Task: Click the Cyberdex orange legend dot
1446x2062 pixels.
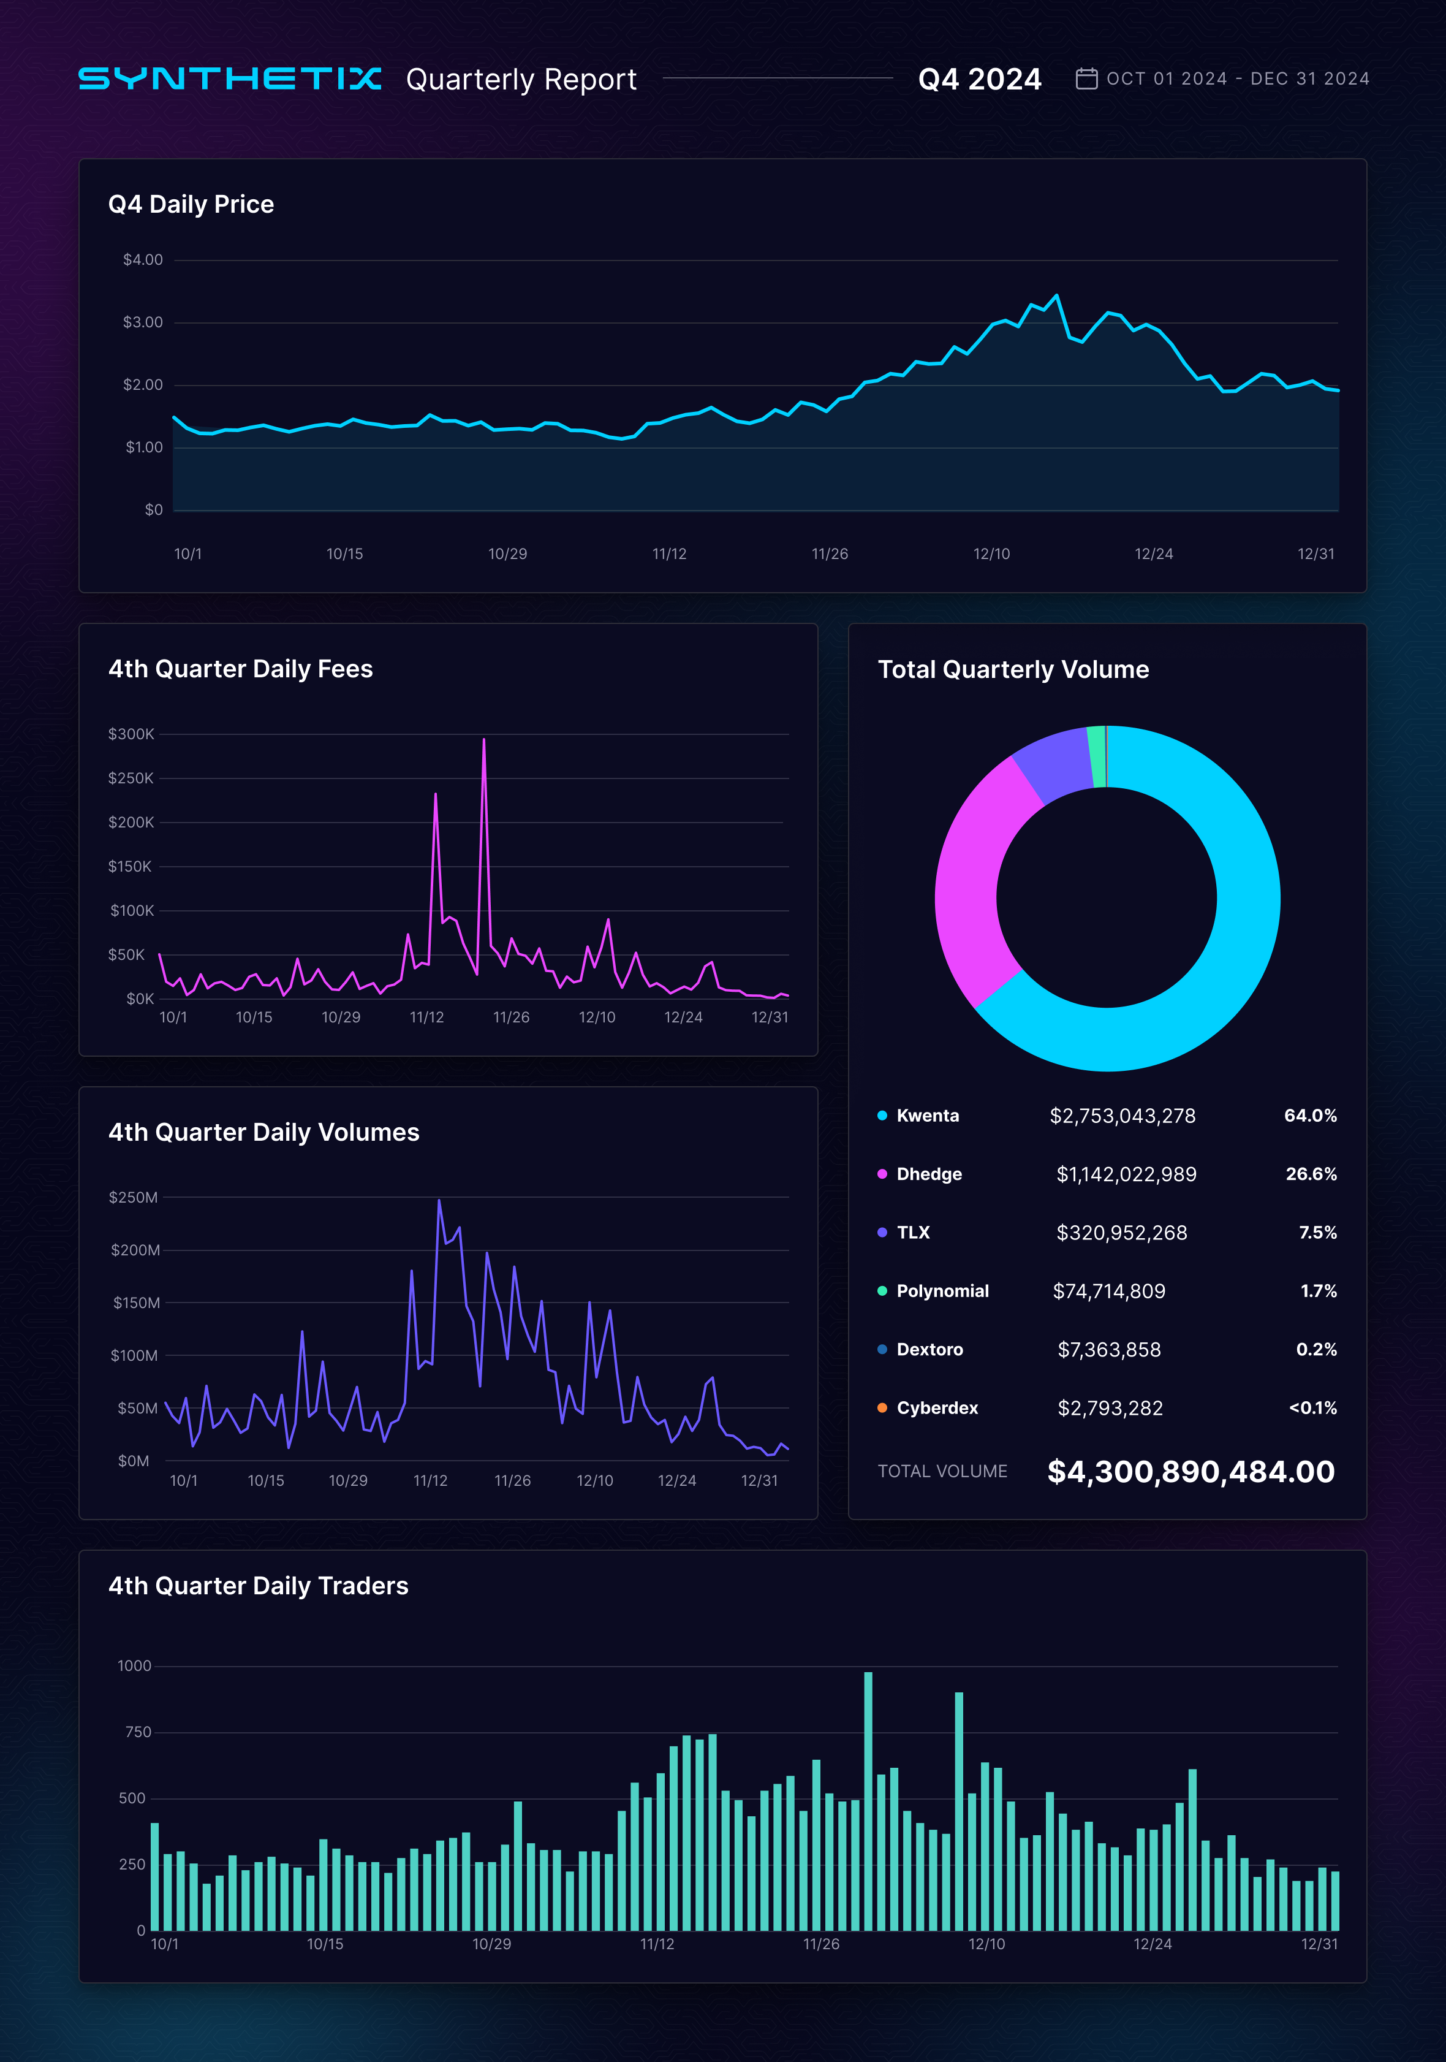Action: pyautogui.click(x=882, y=1407)
